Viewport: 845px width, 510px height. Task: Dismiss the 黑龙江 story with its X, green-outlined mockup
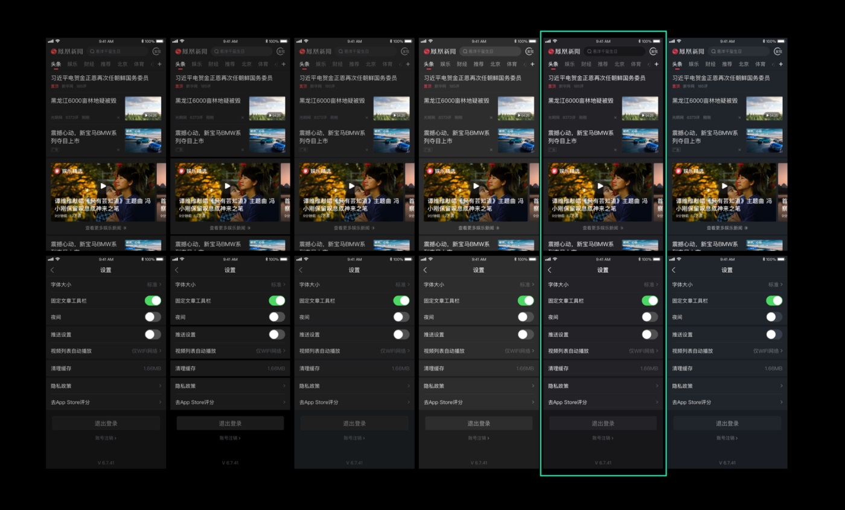[615, 118]
